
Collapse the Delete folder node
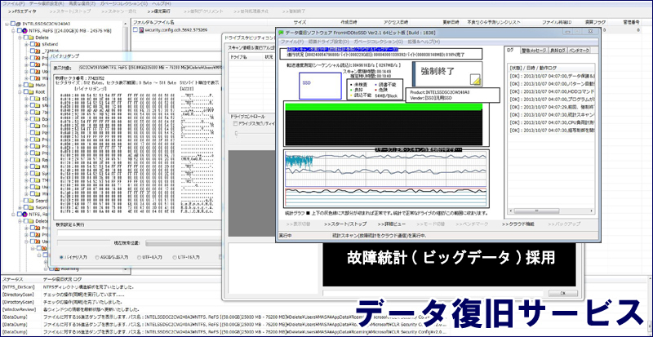[19, 37]
